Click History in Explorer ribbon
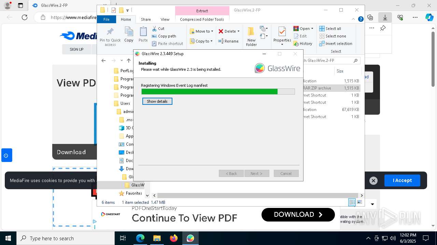 tap(303, 44)
